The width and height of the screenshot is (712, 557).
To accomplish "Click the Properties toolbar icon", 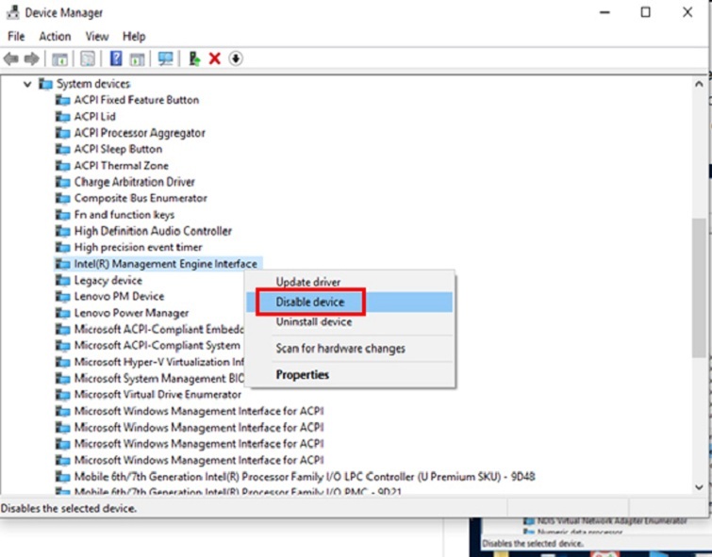I will click(87, 58).
